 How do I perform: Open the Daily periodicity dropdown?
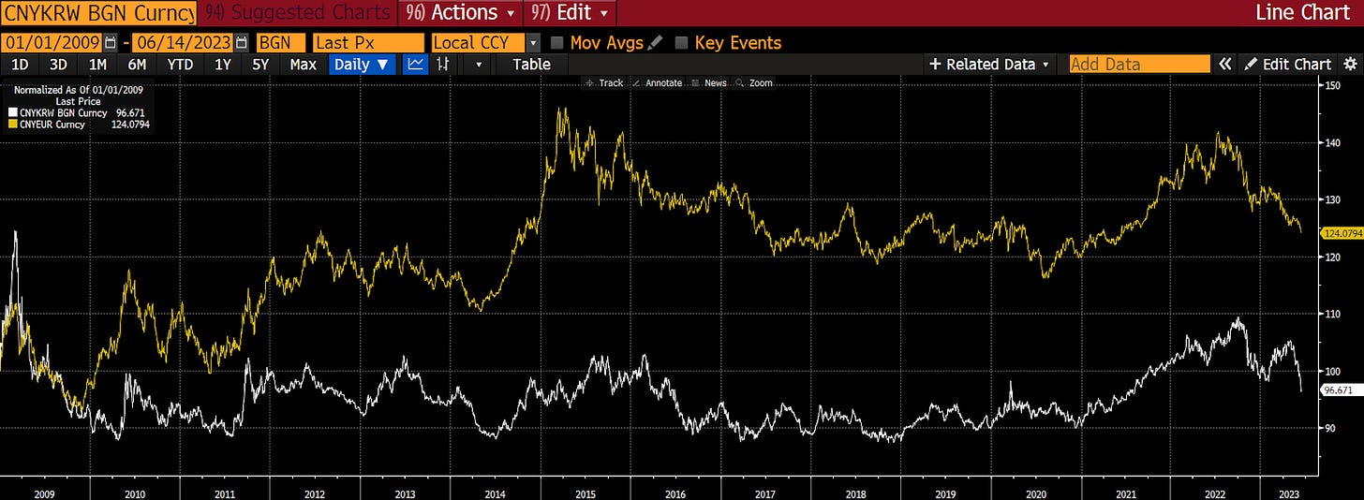click(363, 64)
